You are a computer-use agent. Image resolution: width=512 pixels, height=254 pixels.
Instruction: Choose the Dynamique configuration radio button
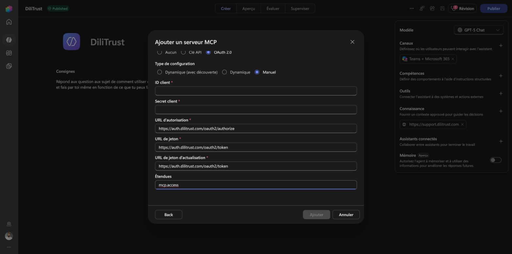(224, 72)
